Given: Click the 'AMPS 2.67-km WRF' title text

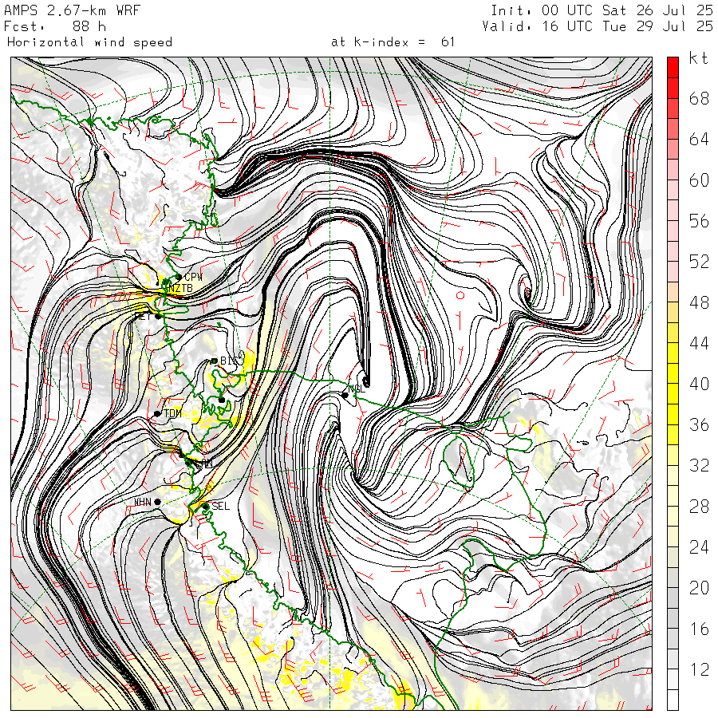Looking at the screenshot, I should click(72, 10).
